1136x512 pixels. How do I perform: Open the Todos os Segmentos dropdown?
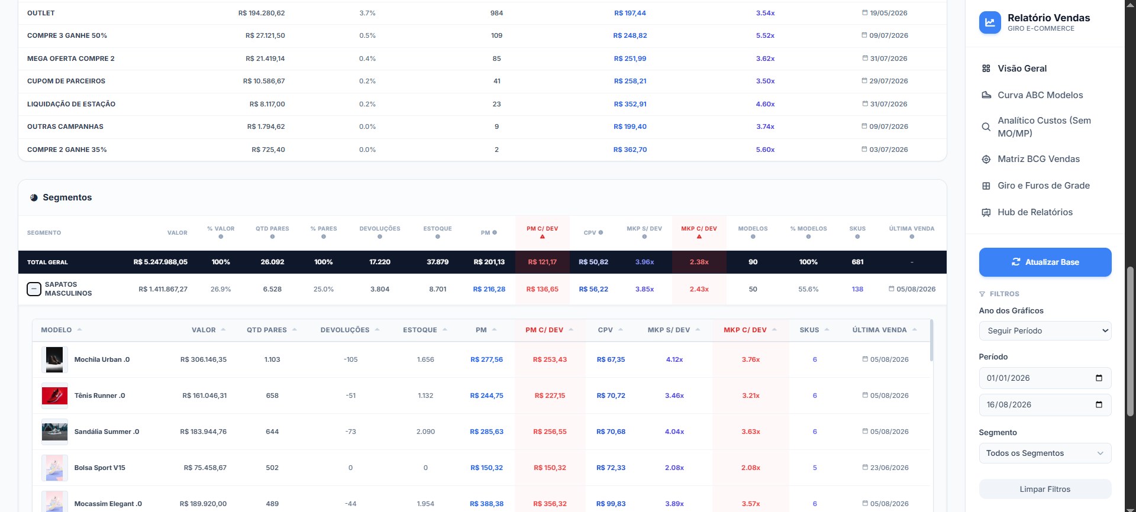(1045, 453)
